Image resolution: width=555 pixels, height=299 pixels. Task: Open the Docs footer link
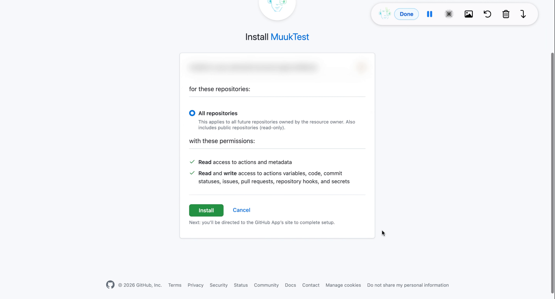[290, 285]
